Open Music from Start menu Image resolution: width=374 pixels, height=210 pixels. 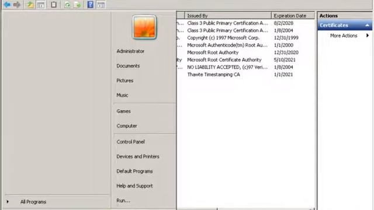click(122, 95)
